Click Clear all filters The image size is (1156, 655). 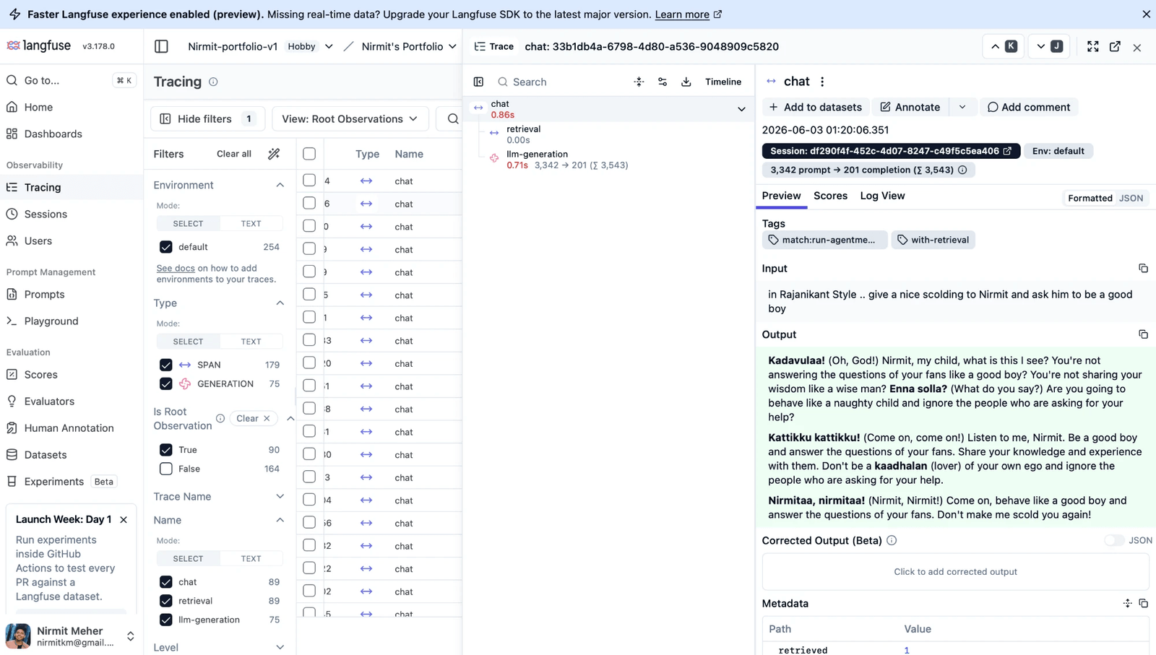coord(234,154)
